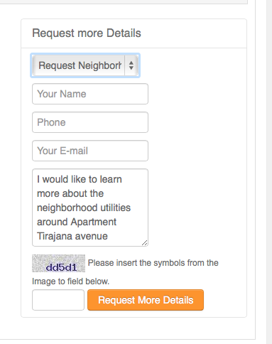Click the 'Please insert the symbols' instruction
Screen dimensions: 272x344
(x=153, y=263)
